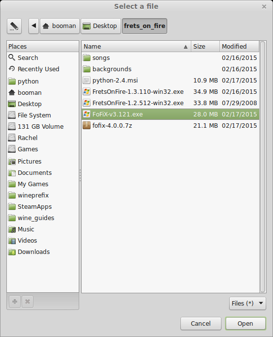Click the 21.1 MB size cell
The width and height of the screenshot is (273, 337).
point(206,126)
